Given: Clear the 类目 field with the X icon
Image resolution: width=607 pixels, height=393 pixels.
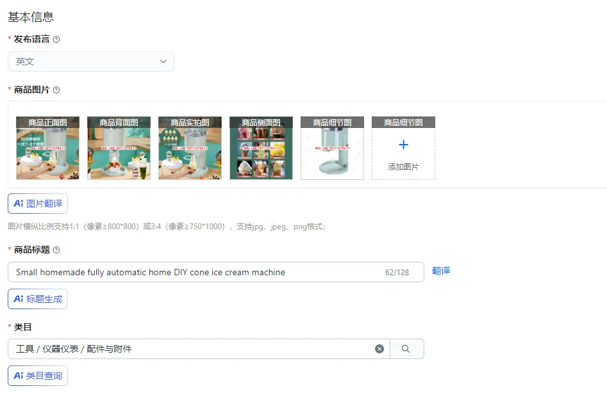Looking at the screenshot, I should [x=379, y=349].
